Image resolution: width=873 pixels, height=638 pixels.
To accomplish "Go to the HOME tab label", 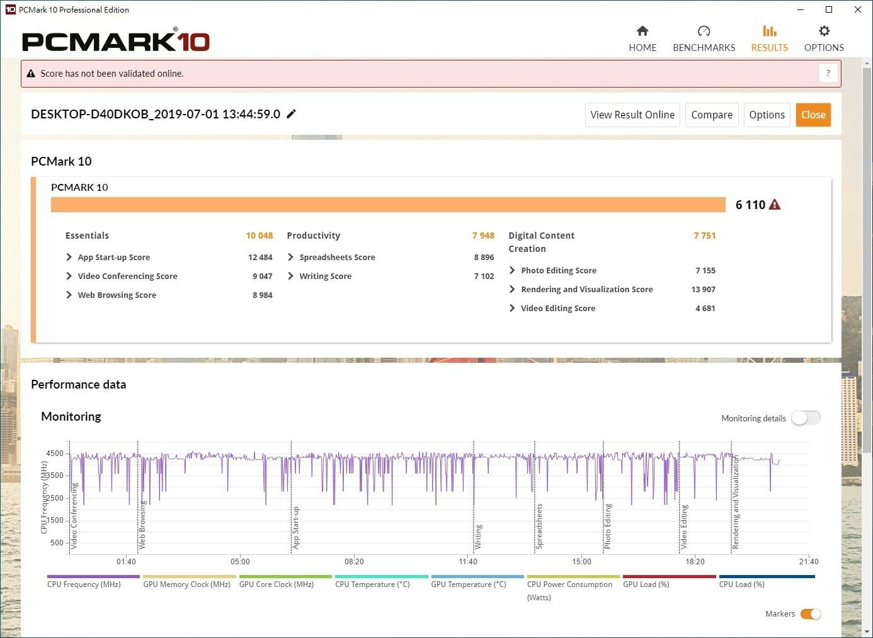I will click(642, 48).
